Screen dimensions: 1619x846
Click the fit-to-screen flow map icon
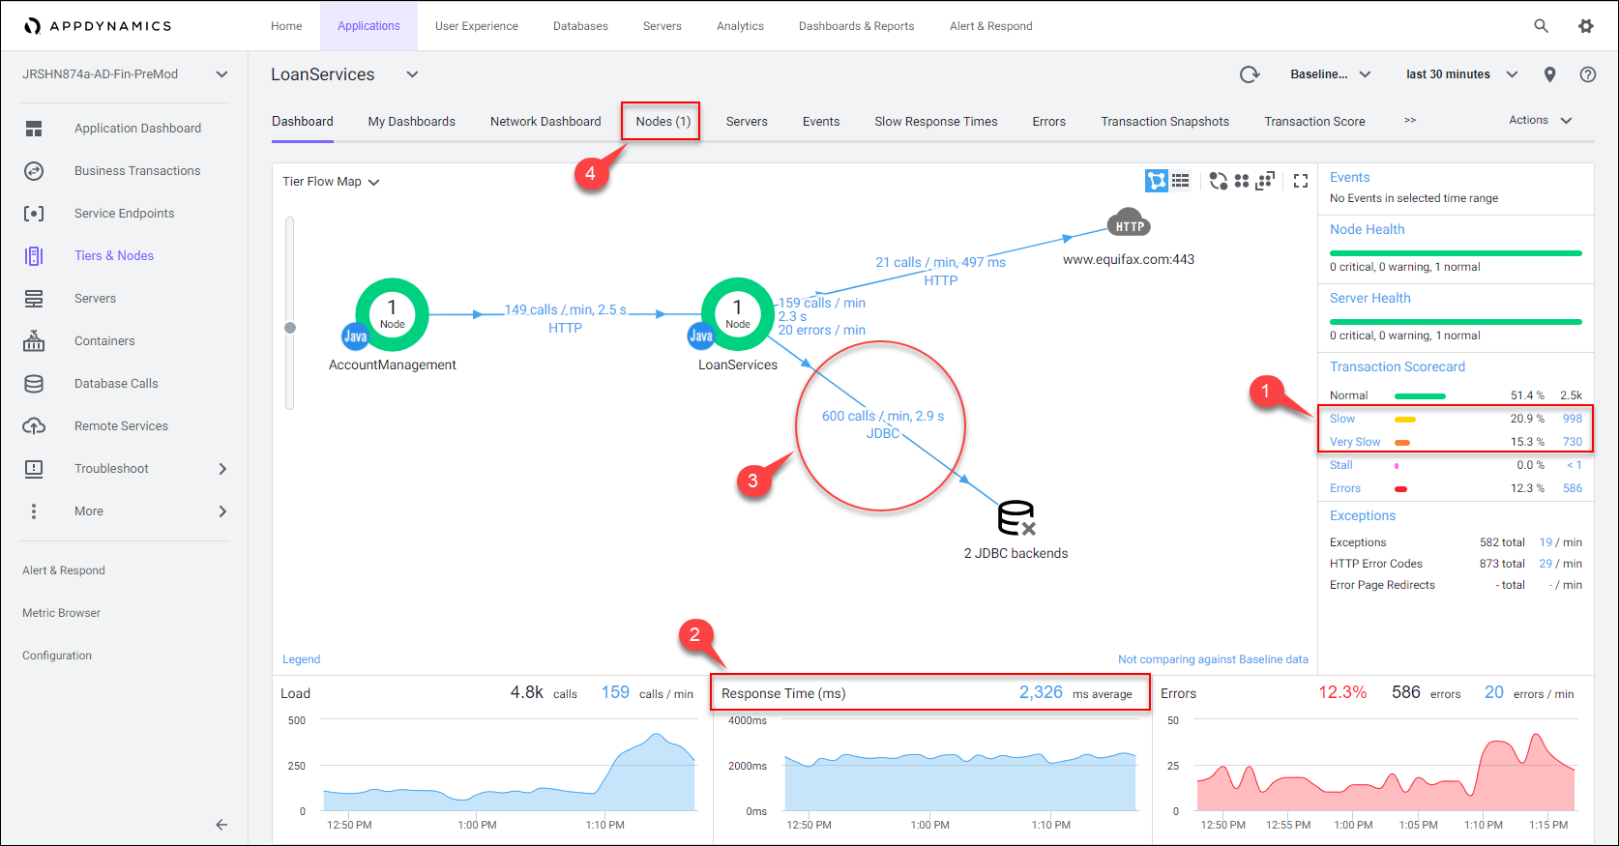[x=1265, y=181]
